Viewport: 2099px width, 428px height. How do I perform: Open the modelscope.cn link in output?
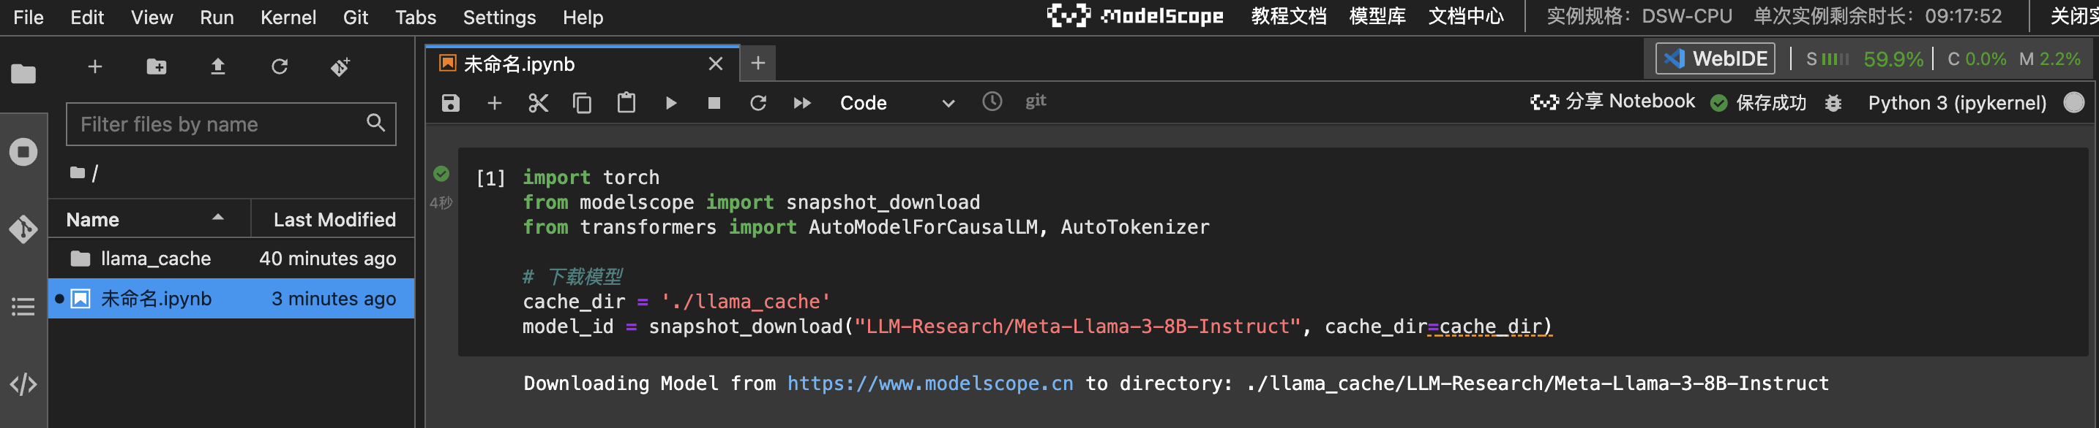929,383
